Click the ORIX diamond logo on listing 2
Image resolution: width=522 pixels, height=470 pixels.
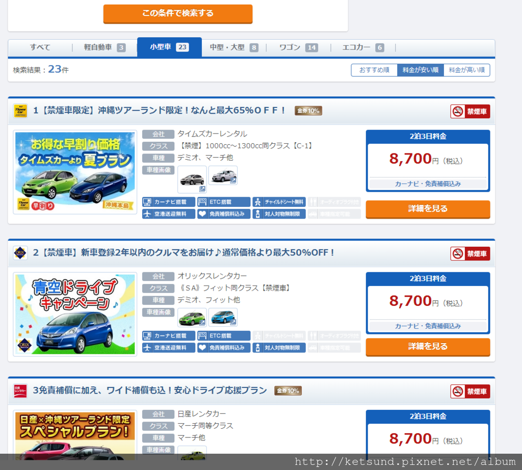point(19,253)
